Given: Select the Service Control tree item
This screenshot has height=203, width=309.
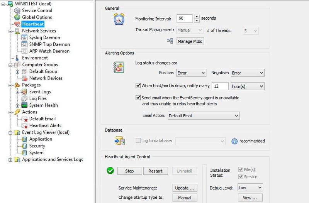Looking at the screenshot, I should point(37,10).
